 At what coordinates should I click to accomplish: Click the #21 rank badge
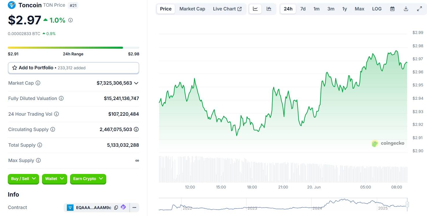point(73,5)
